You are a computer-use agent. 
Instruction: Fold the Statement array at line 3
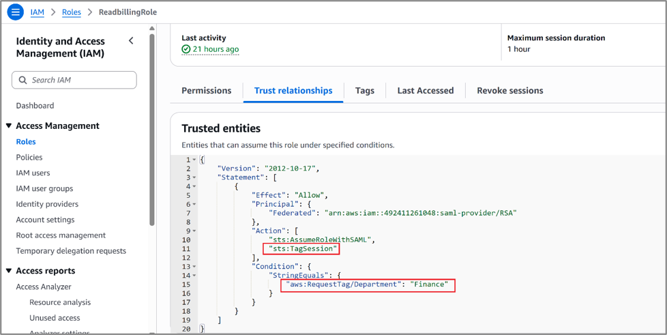tap(194, 177)
